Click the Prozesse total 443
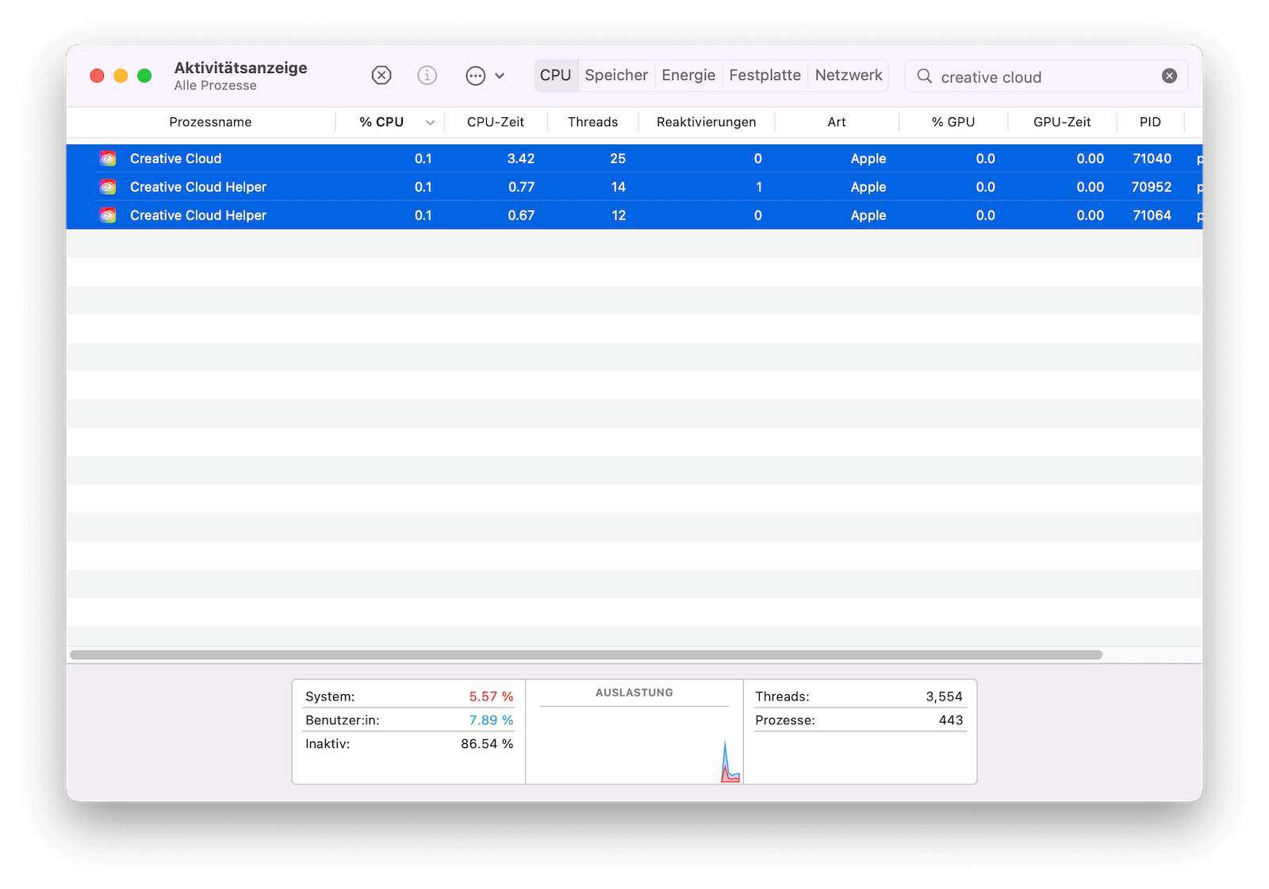Image resolution: width=1269 pixels, height=889 pixels. (951, 720)
